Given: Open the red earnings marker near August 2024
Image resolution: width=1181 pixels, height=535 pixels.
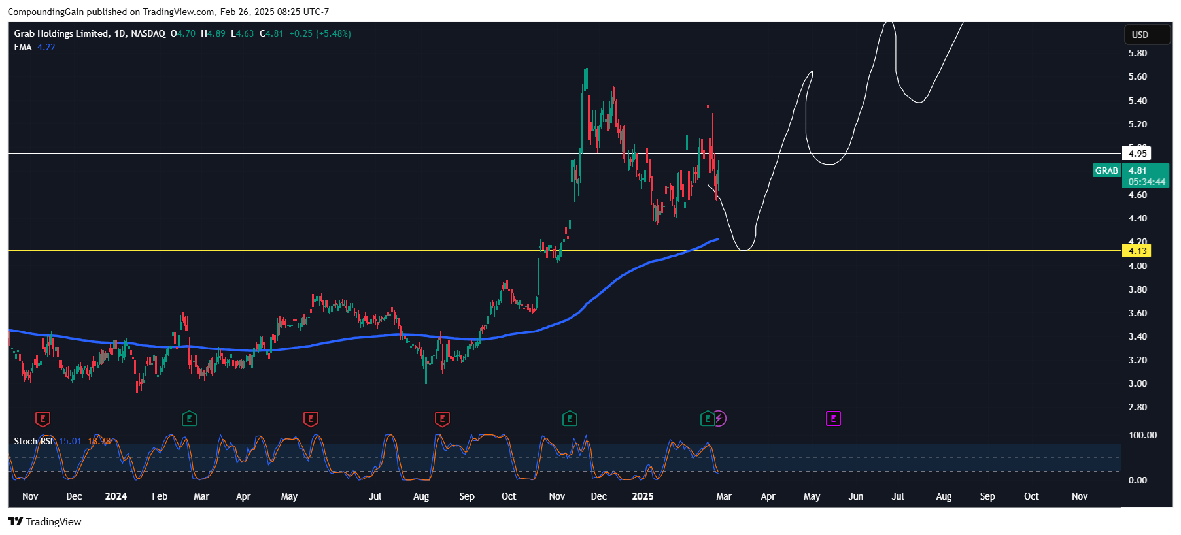Looking at the screenshot, I should tap(442, 419).
